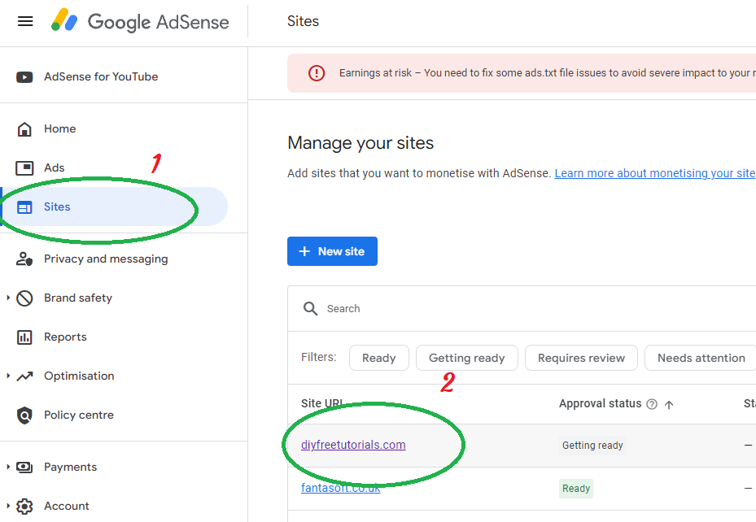756x522 pixels.
Task: Open Learn more about monetising link
Action: coord(655,173)
